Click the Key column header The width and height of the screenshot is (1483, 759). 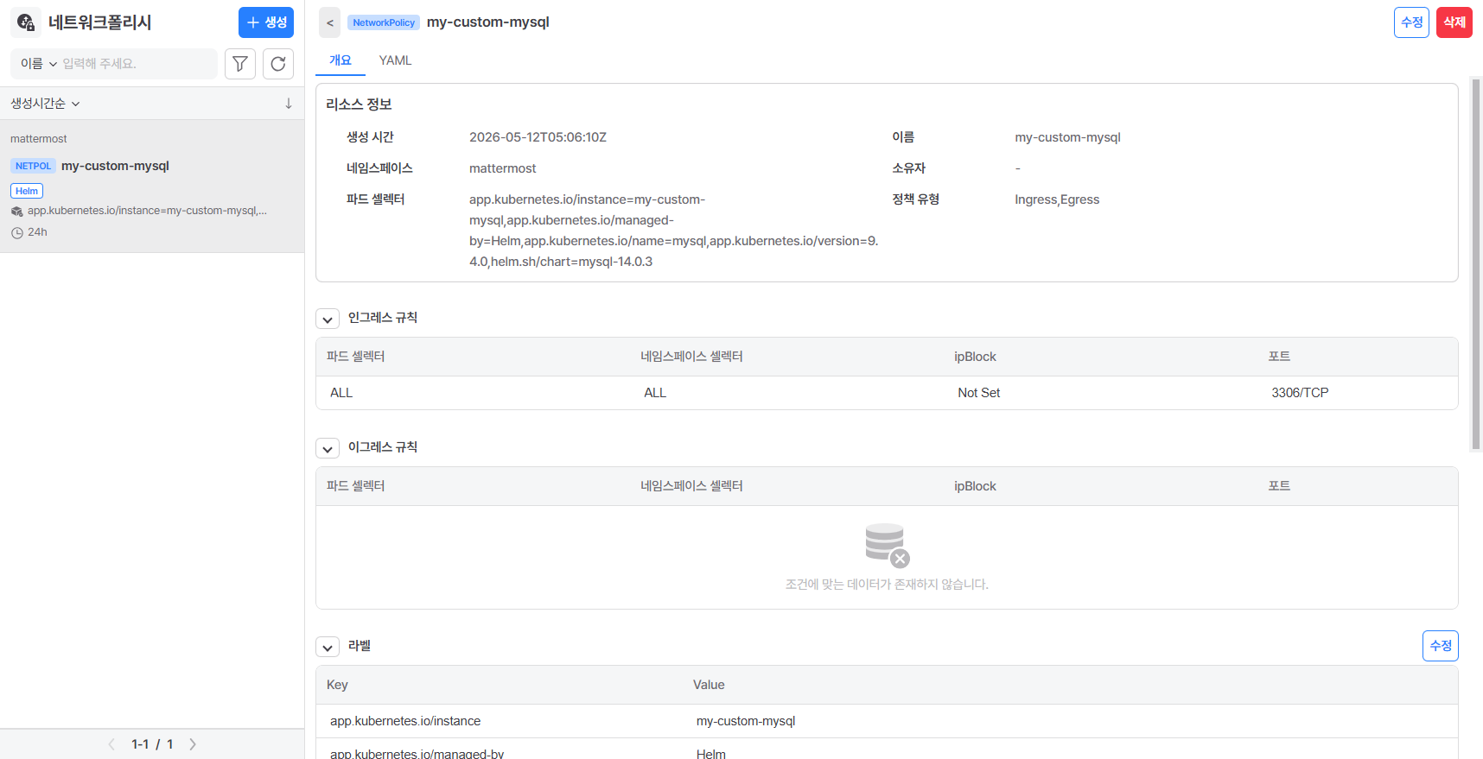[337, 685]
